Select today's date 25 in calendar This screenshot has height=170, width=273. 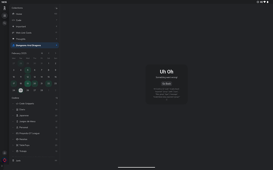21,90
